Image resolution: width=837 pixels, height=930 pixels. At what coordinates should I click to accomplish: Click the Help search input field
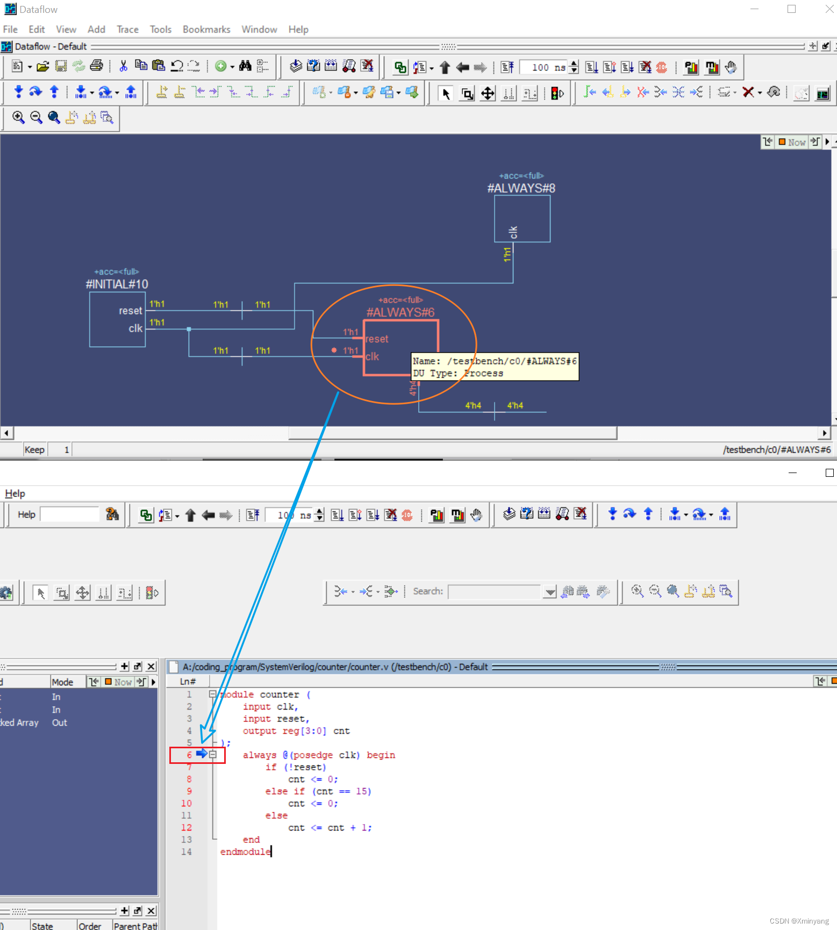70,514
